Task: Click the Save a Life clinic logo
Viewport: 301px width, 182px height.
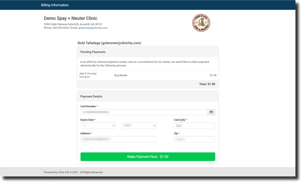Action: click(201, 23)
